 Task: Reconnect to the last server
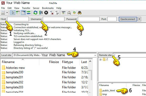coord(57,13)
